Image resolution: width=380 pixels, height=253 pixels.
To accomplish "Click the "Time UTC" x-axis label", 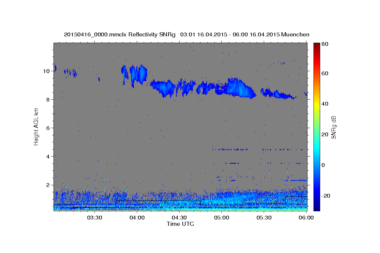I will click(x=180, y=224).
